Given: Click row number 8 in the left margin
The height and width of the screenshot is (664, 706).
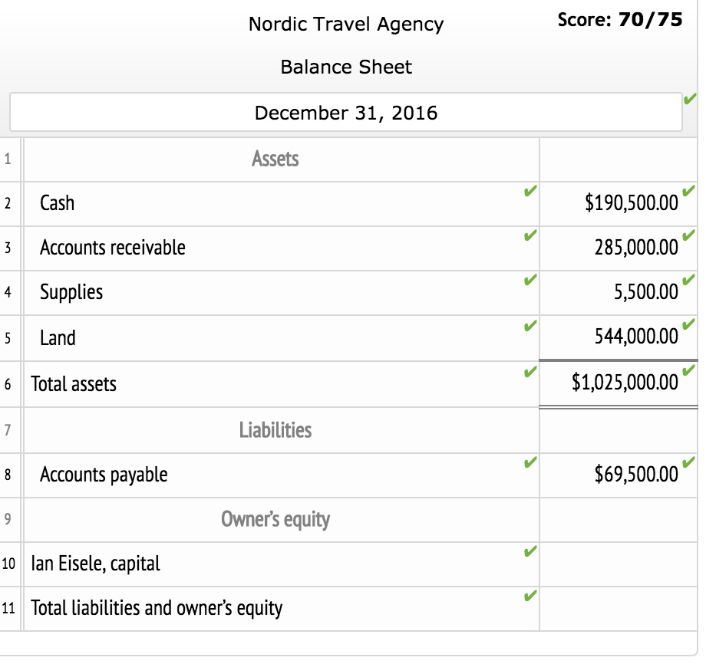Looking at the screenshot, I should click(8, 475).
